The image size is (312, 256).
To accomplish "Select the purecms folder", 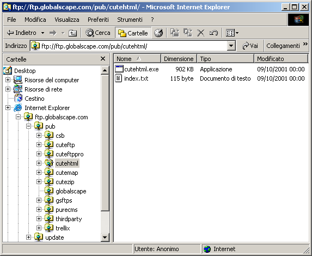I will coord(66,210).
